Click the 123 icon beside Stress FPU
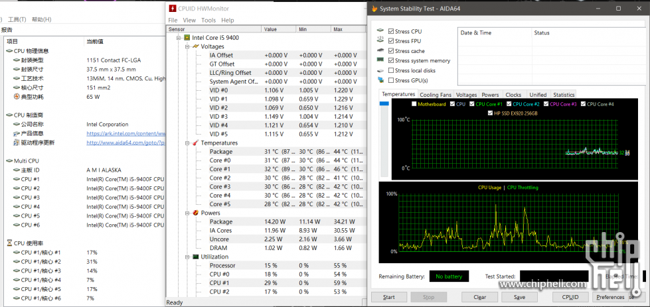 tap(380, 40)
